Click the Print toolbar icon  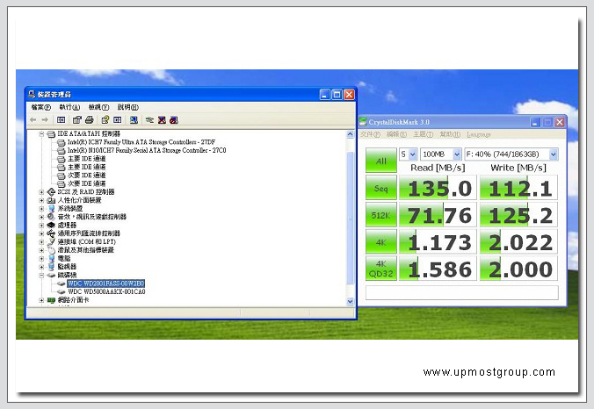click(90, 120)
